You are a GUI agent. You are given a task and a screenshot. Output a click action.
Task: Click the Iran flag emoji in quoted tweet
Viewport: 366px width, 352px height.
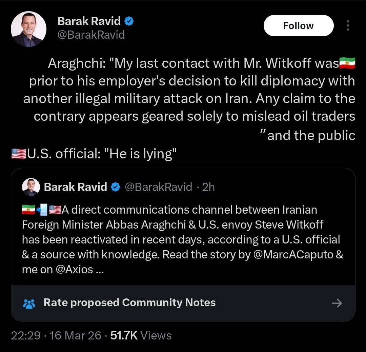pyautogui.click(x=28, y=210)
